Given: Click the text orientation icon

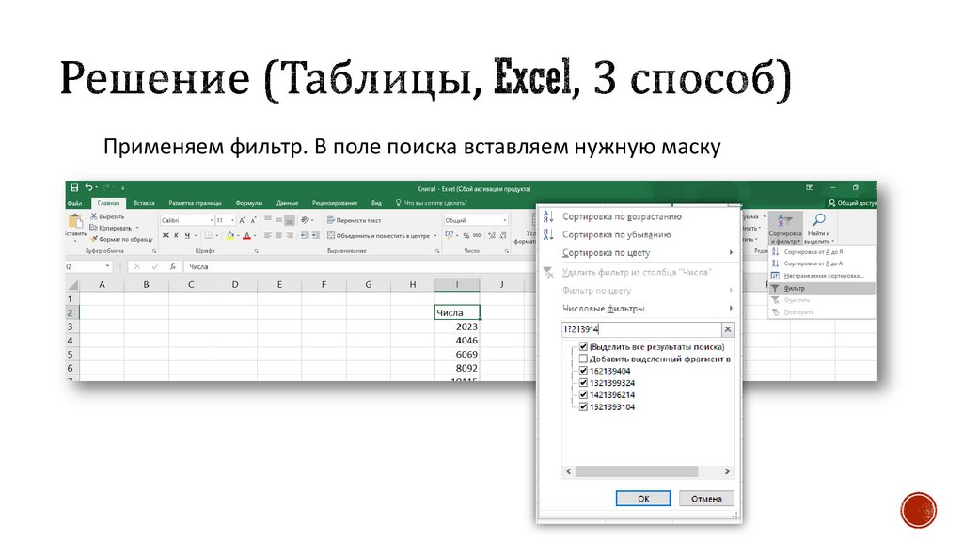Looking at the screenshot, I should (305, 220).
